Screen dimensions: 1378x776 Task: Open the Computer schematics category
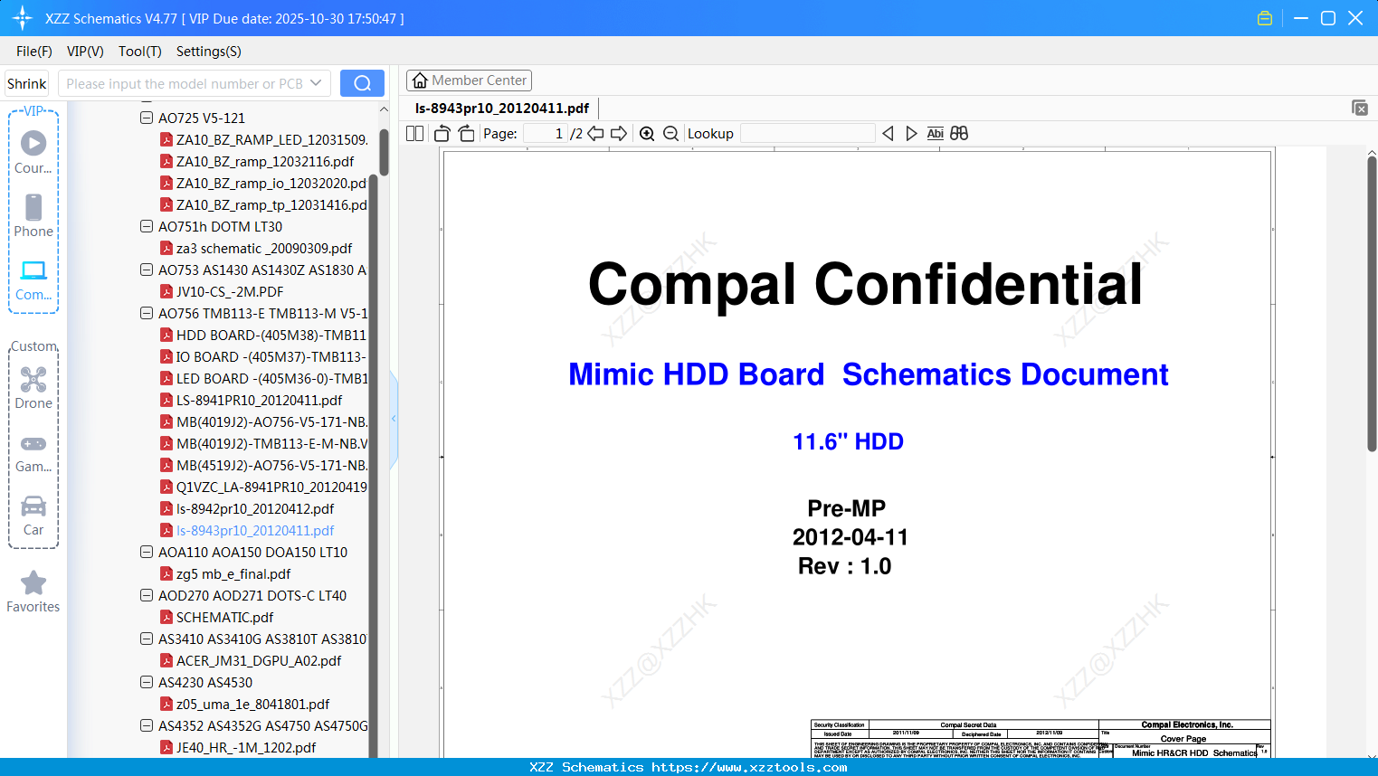pyautogui.click(x=33, y=279)
